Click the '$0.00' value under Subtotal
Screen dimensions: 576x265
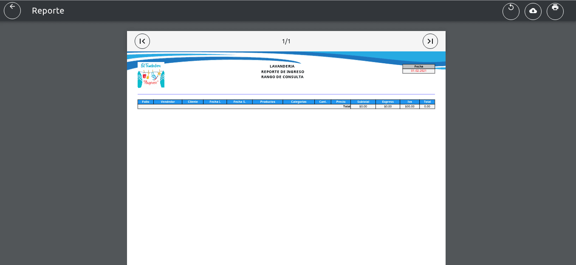click(x=363, y=107)
